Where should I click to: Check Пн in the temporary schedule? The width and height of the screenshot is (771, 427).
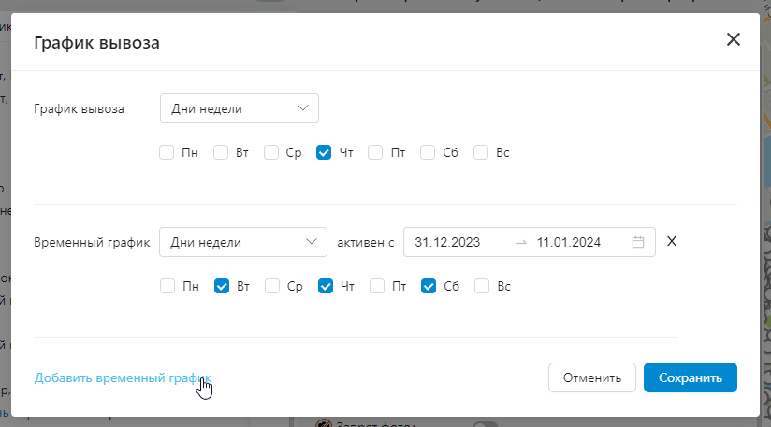coord(167,286)
